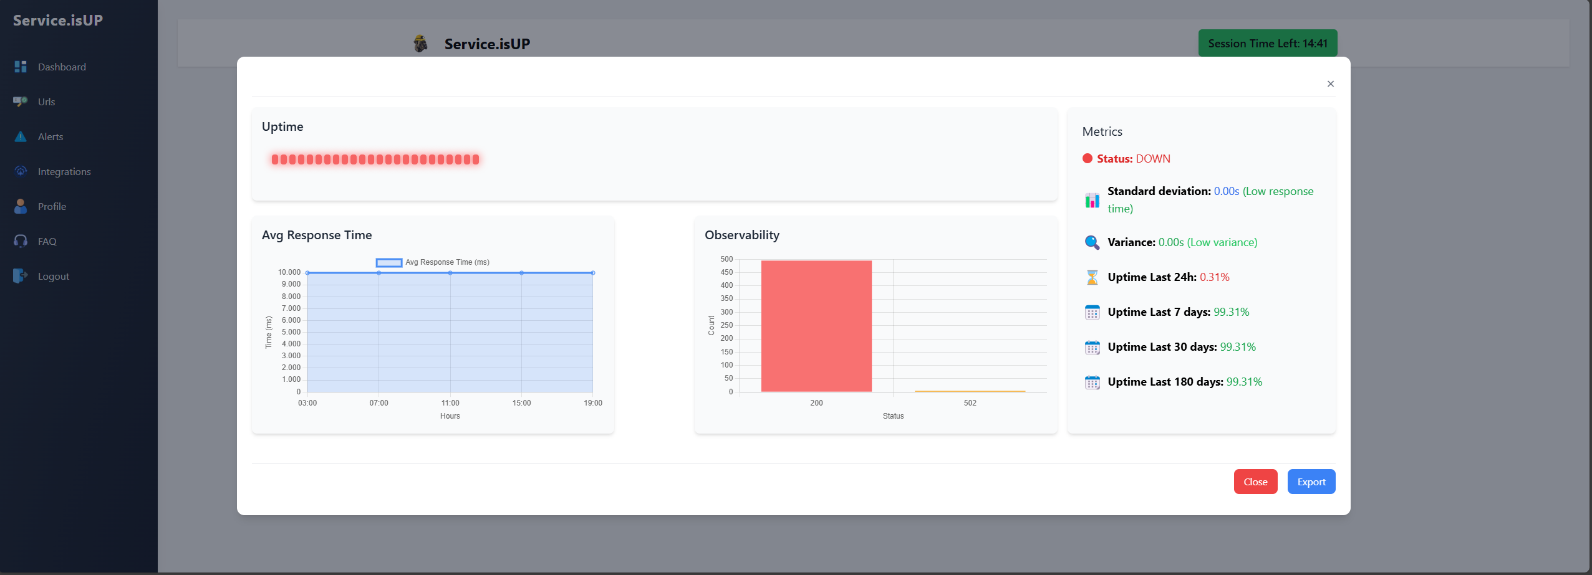Click the 03:00 data point on response chart
Viewport: 1592px width, 575px height.
[x=307, y=273]
